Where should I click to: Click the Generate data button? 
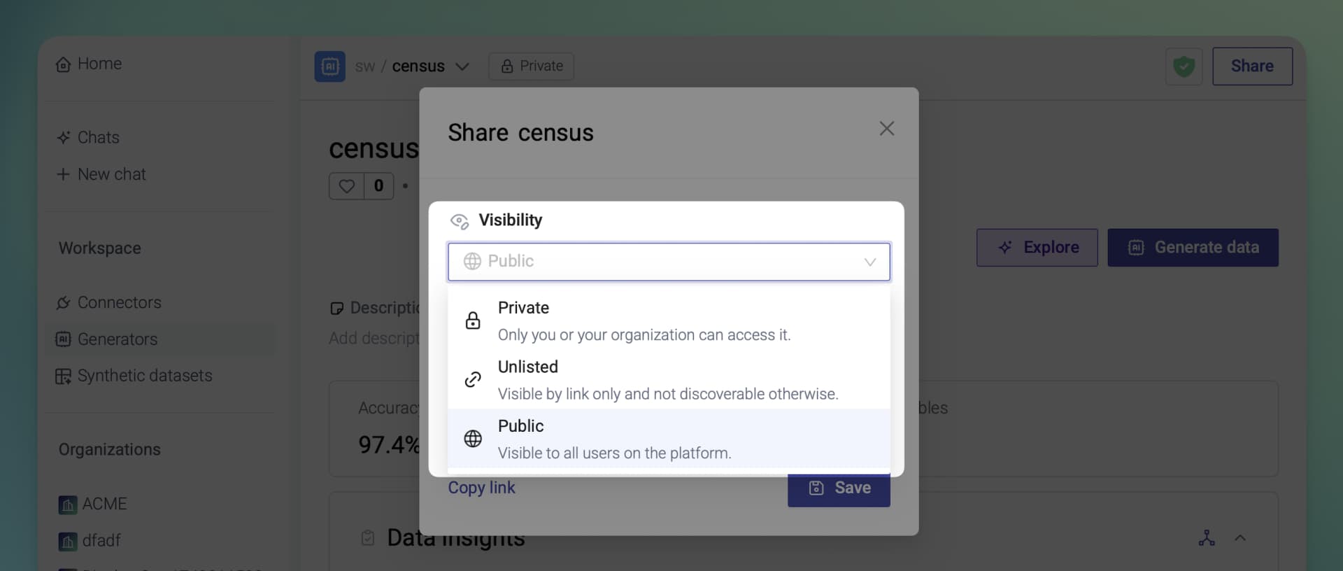point(1193,248)
